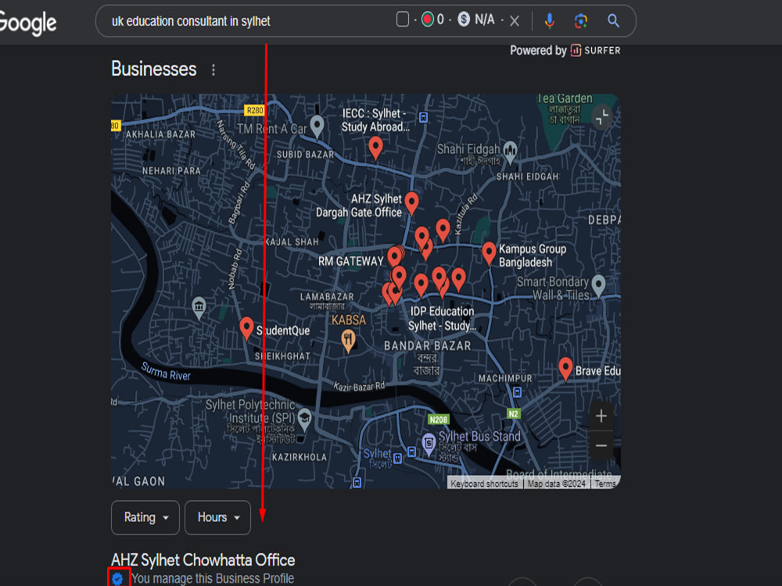Click the Smart Bondary Wall & Tiles marker

(x=598, y=285)
